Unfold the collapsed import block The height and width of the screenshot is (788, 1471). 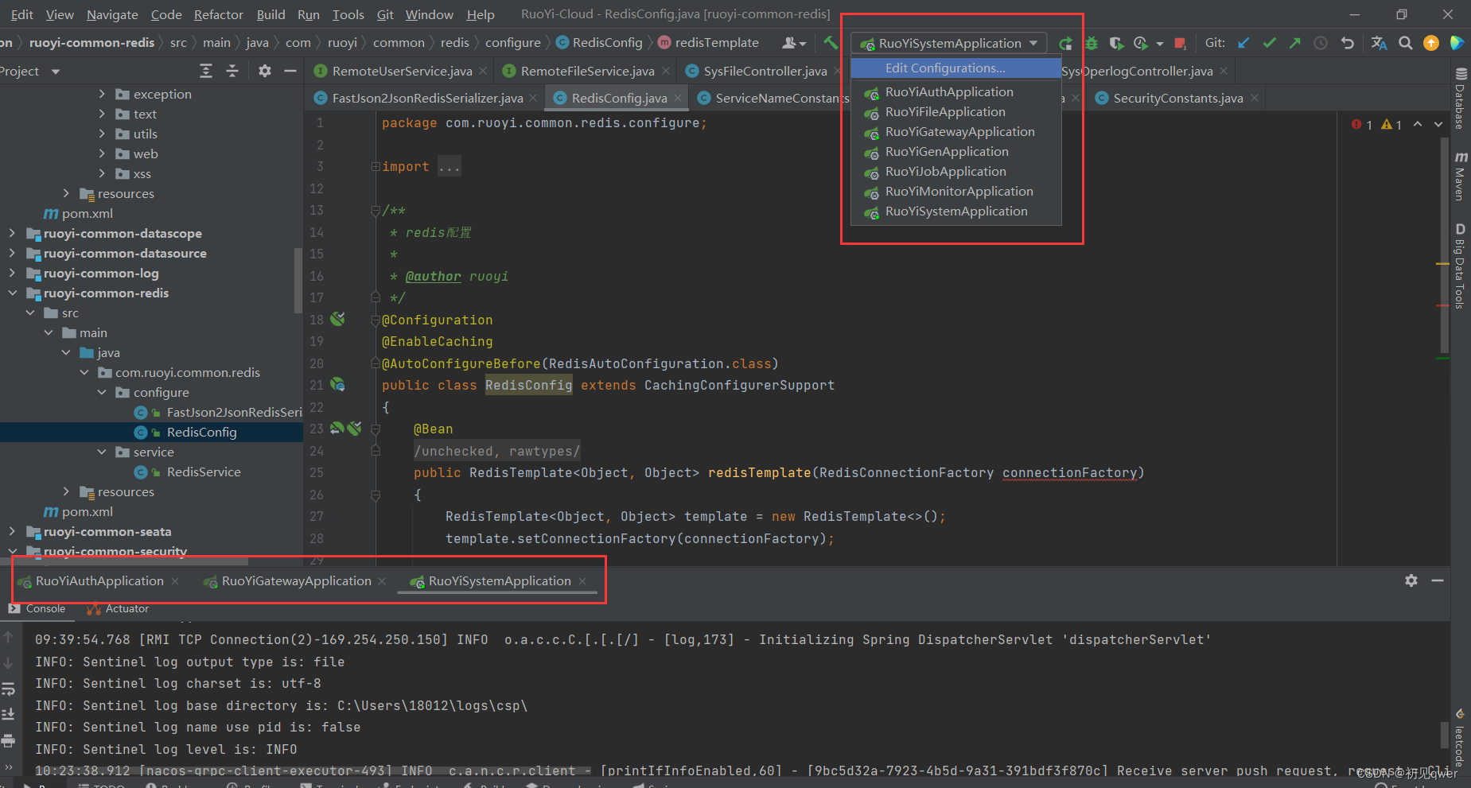376,167
